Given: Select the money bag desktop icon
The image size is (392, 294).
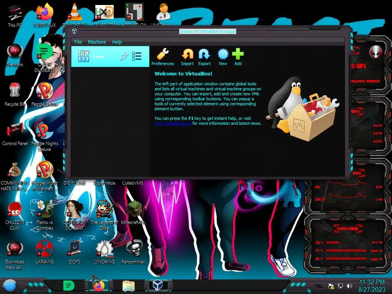Looking at the screenshot, I should click(x=15, y=170).
